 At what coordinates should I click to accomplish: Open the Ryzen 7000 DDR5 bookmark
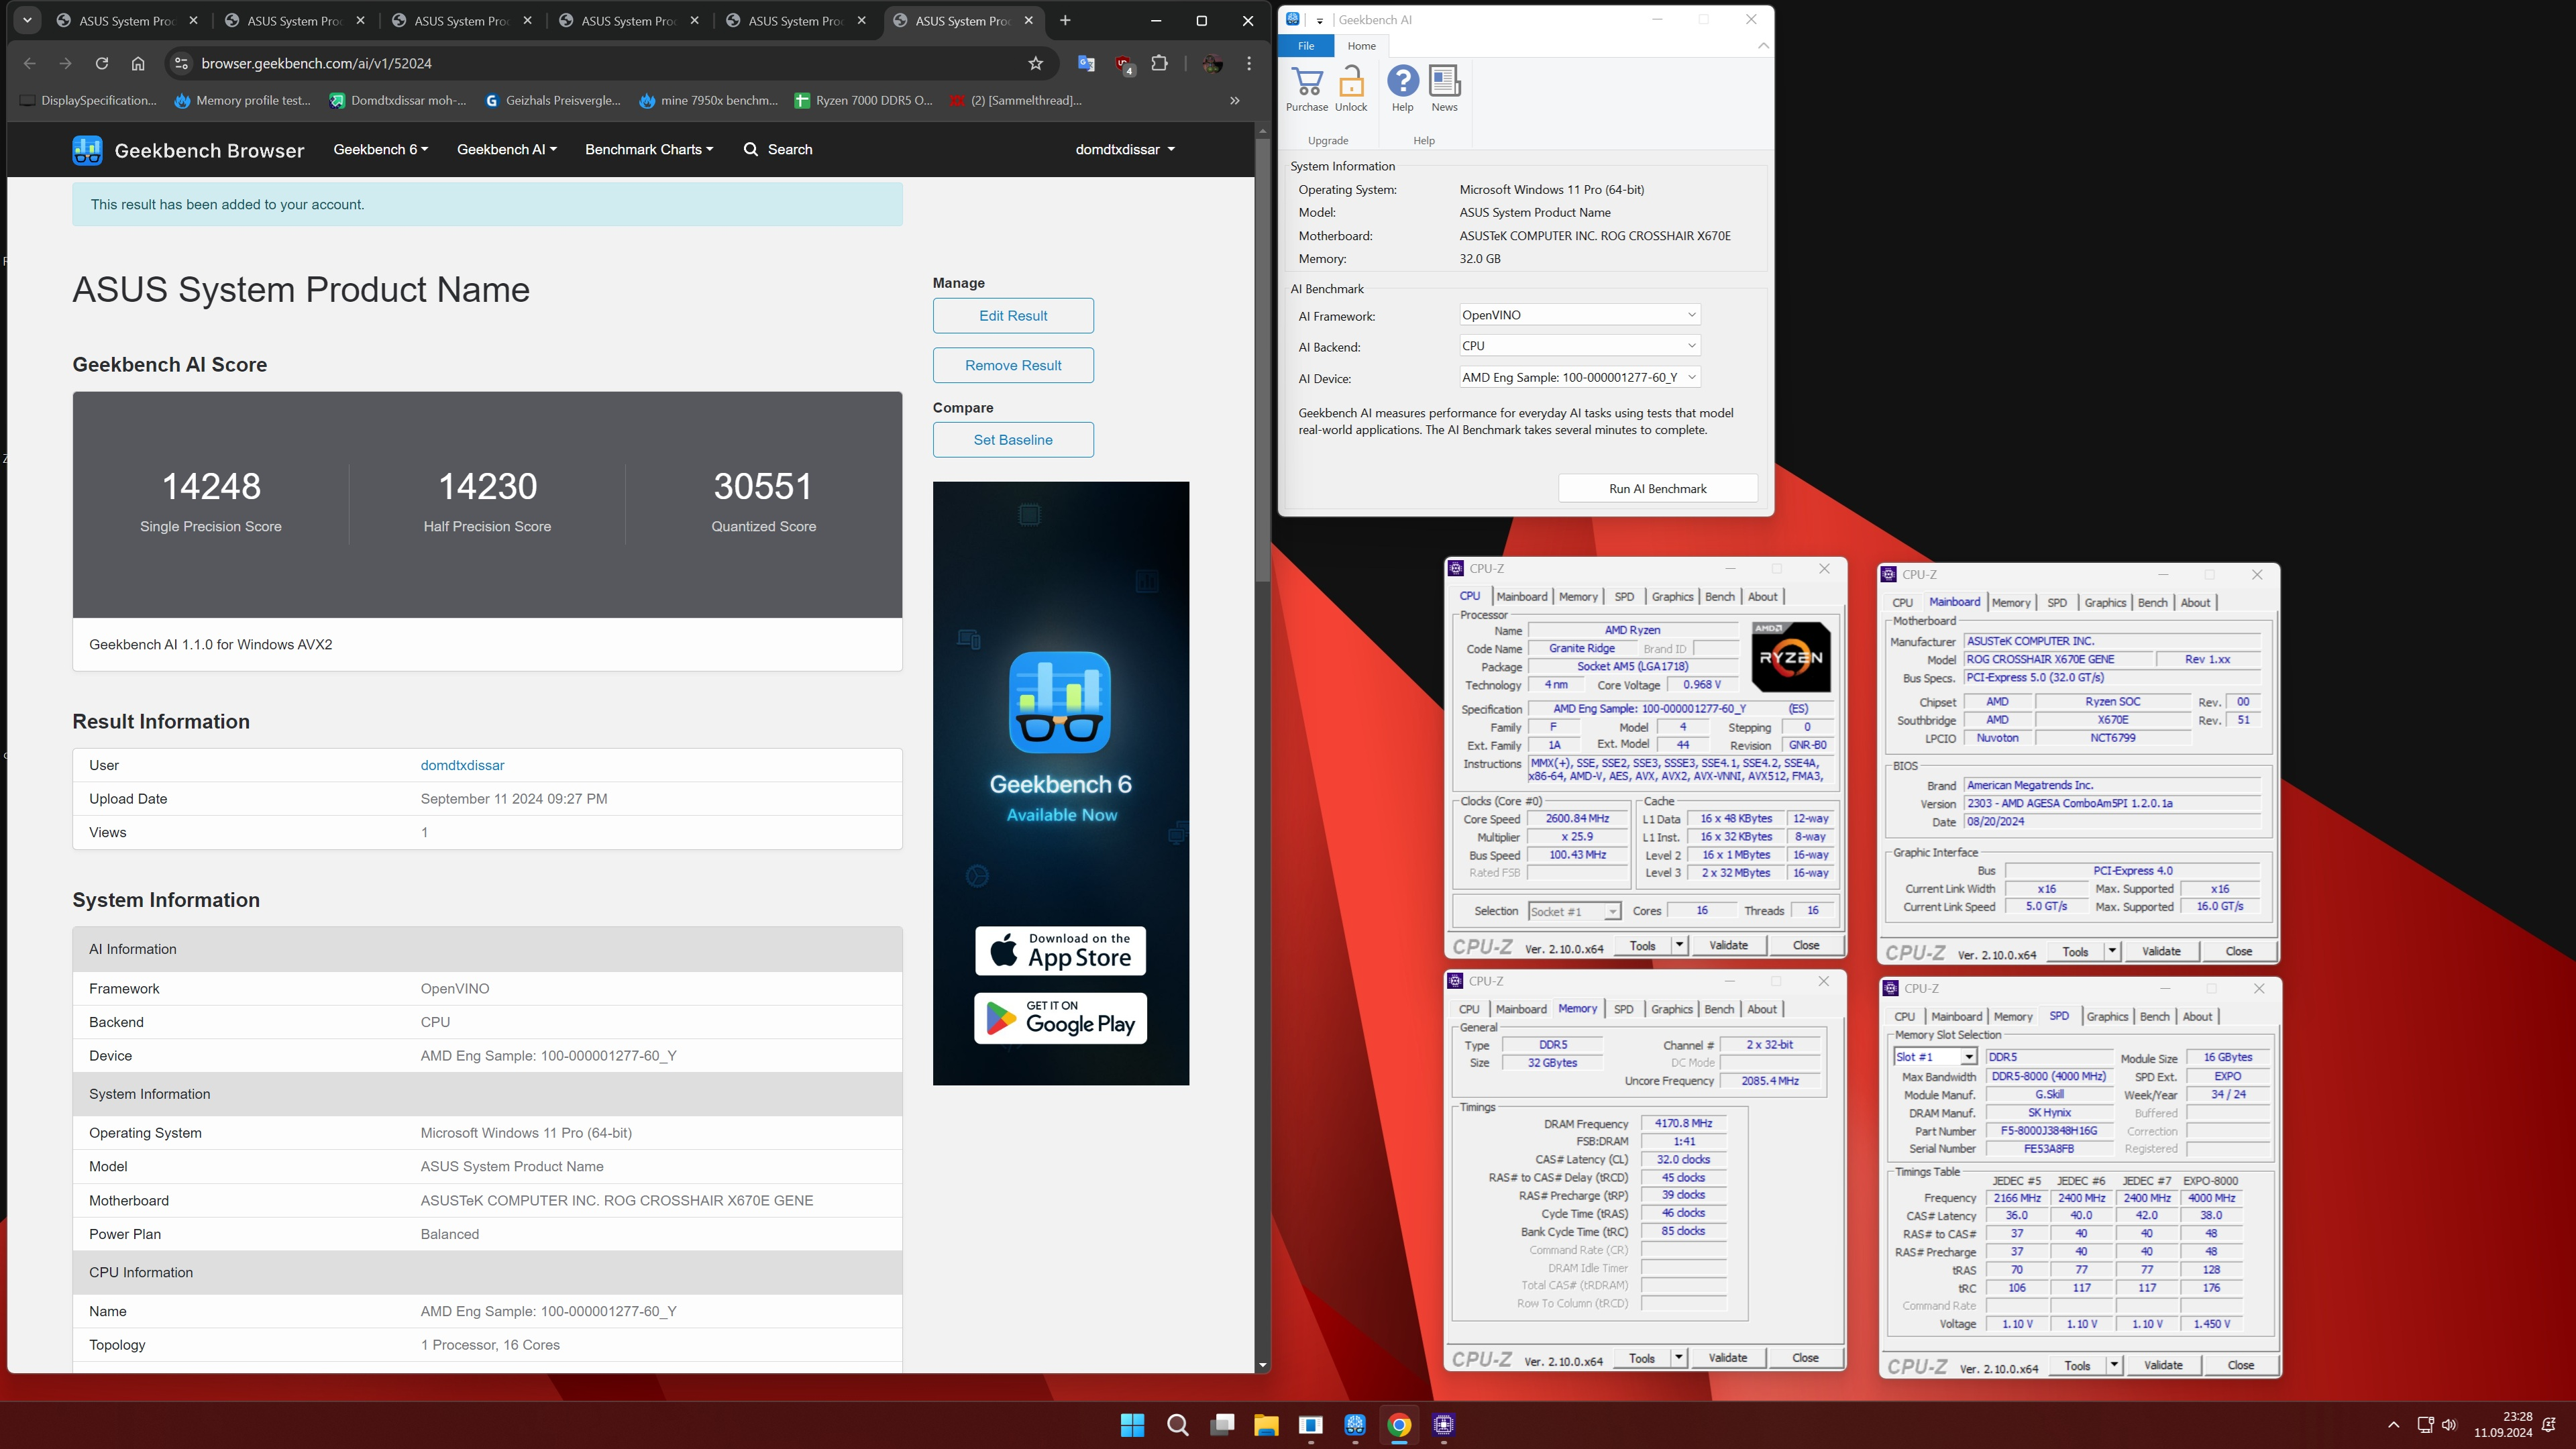863,100
